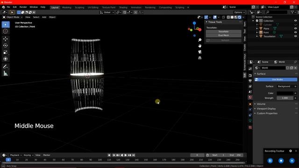Switch to the Shading workspace tab

123,7
